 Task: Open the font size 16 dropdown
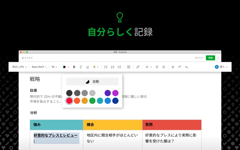pos(54,67)
